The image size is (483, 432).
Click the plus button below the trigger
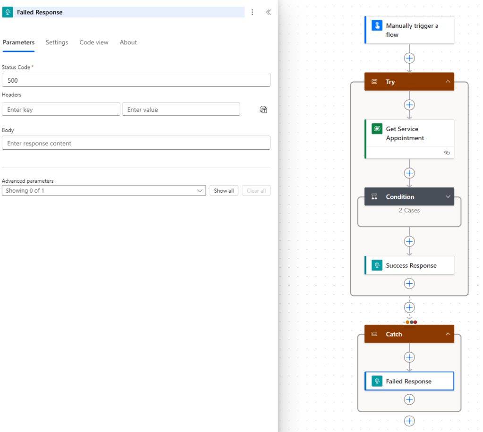pos(409,58)
